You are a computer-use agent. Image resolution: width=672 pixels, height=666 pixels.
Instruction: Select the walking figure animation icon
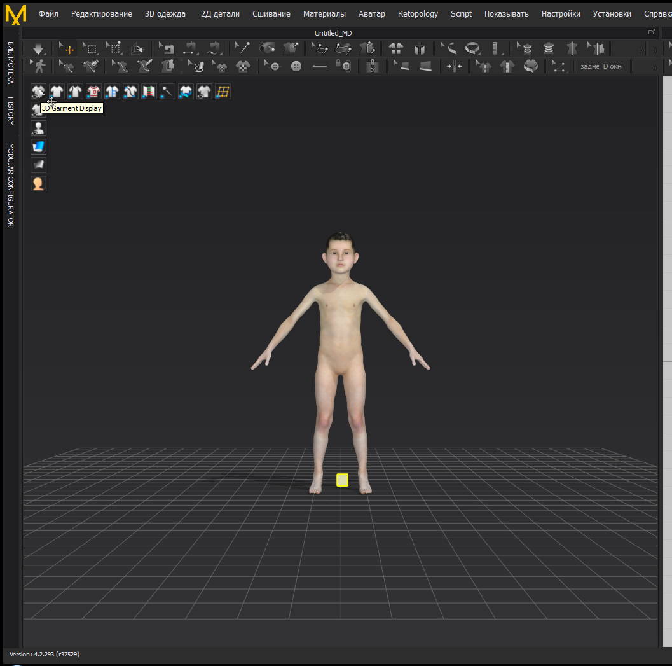tap(39, 66)
